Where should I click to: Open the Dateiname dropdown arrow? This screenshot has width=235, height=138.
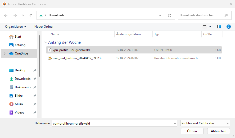tap(175, 123)
